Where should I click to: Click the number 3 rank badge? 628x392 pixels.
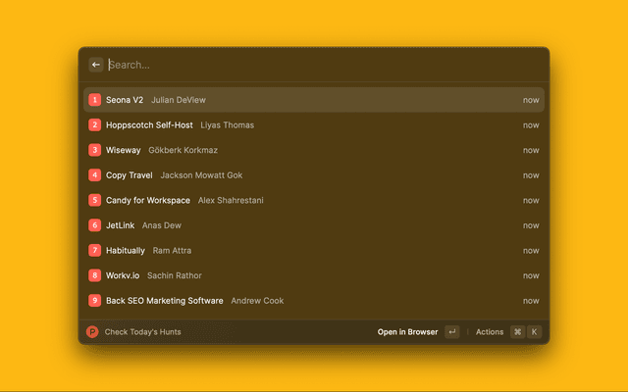pyautogui.click(x=94, y=150)
